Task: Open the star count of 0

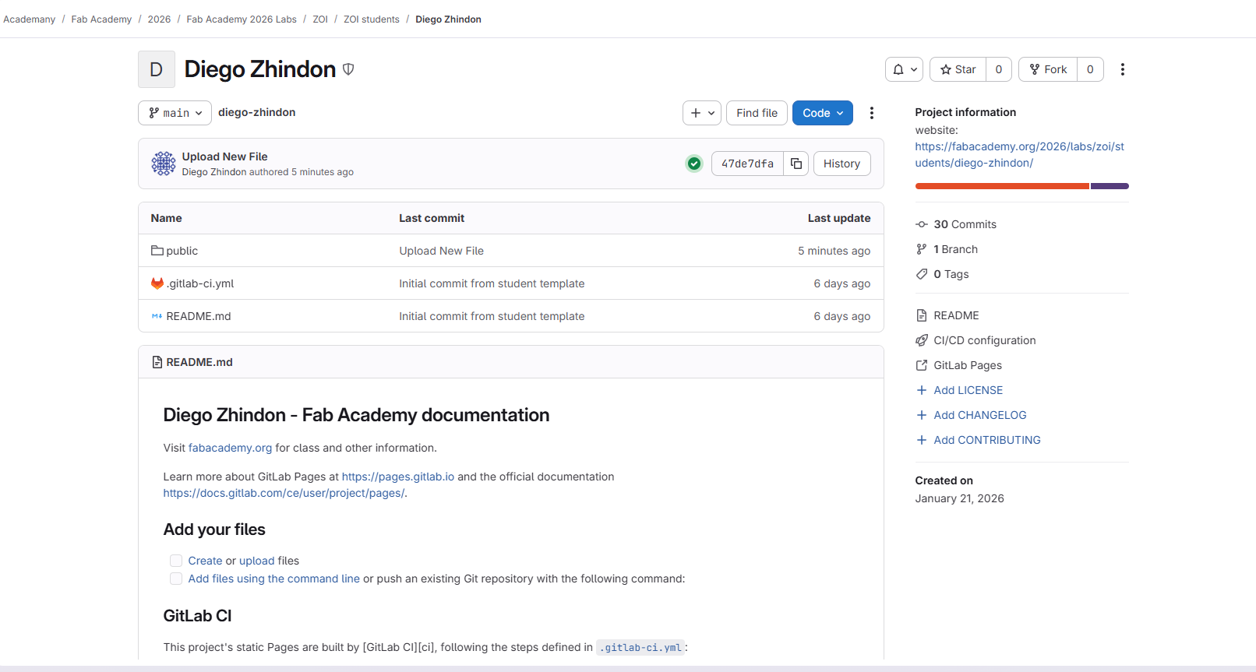Action: 999,69
